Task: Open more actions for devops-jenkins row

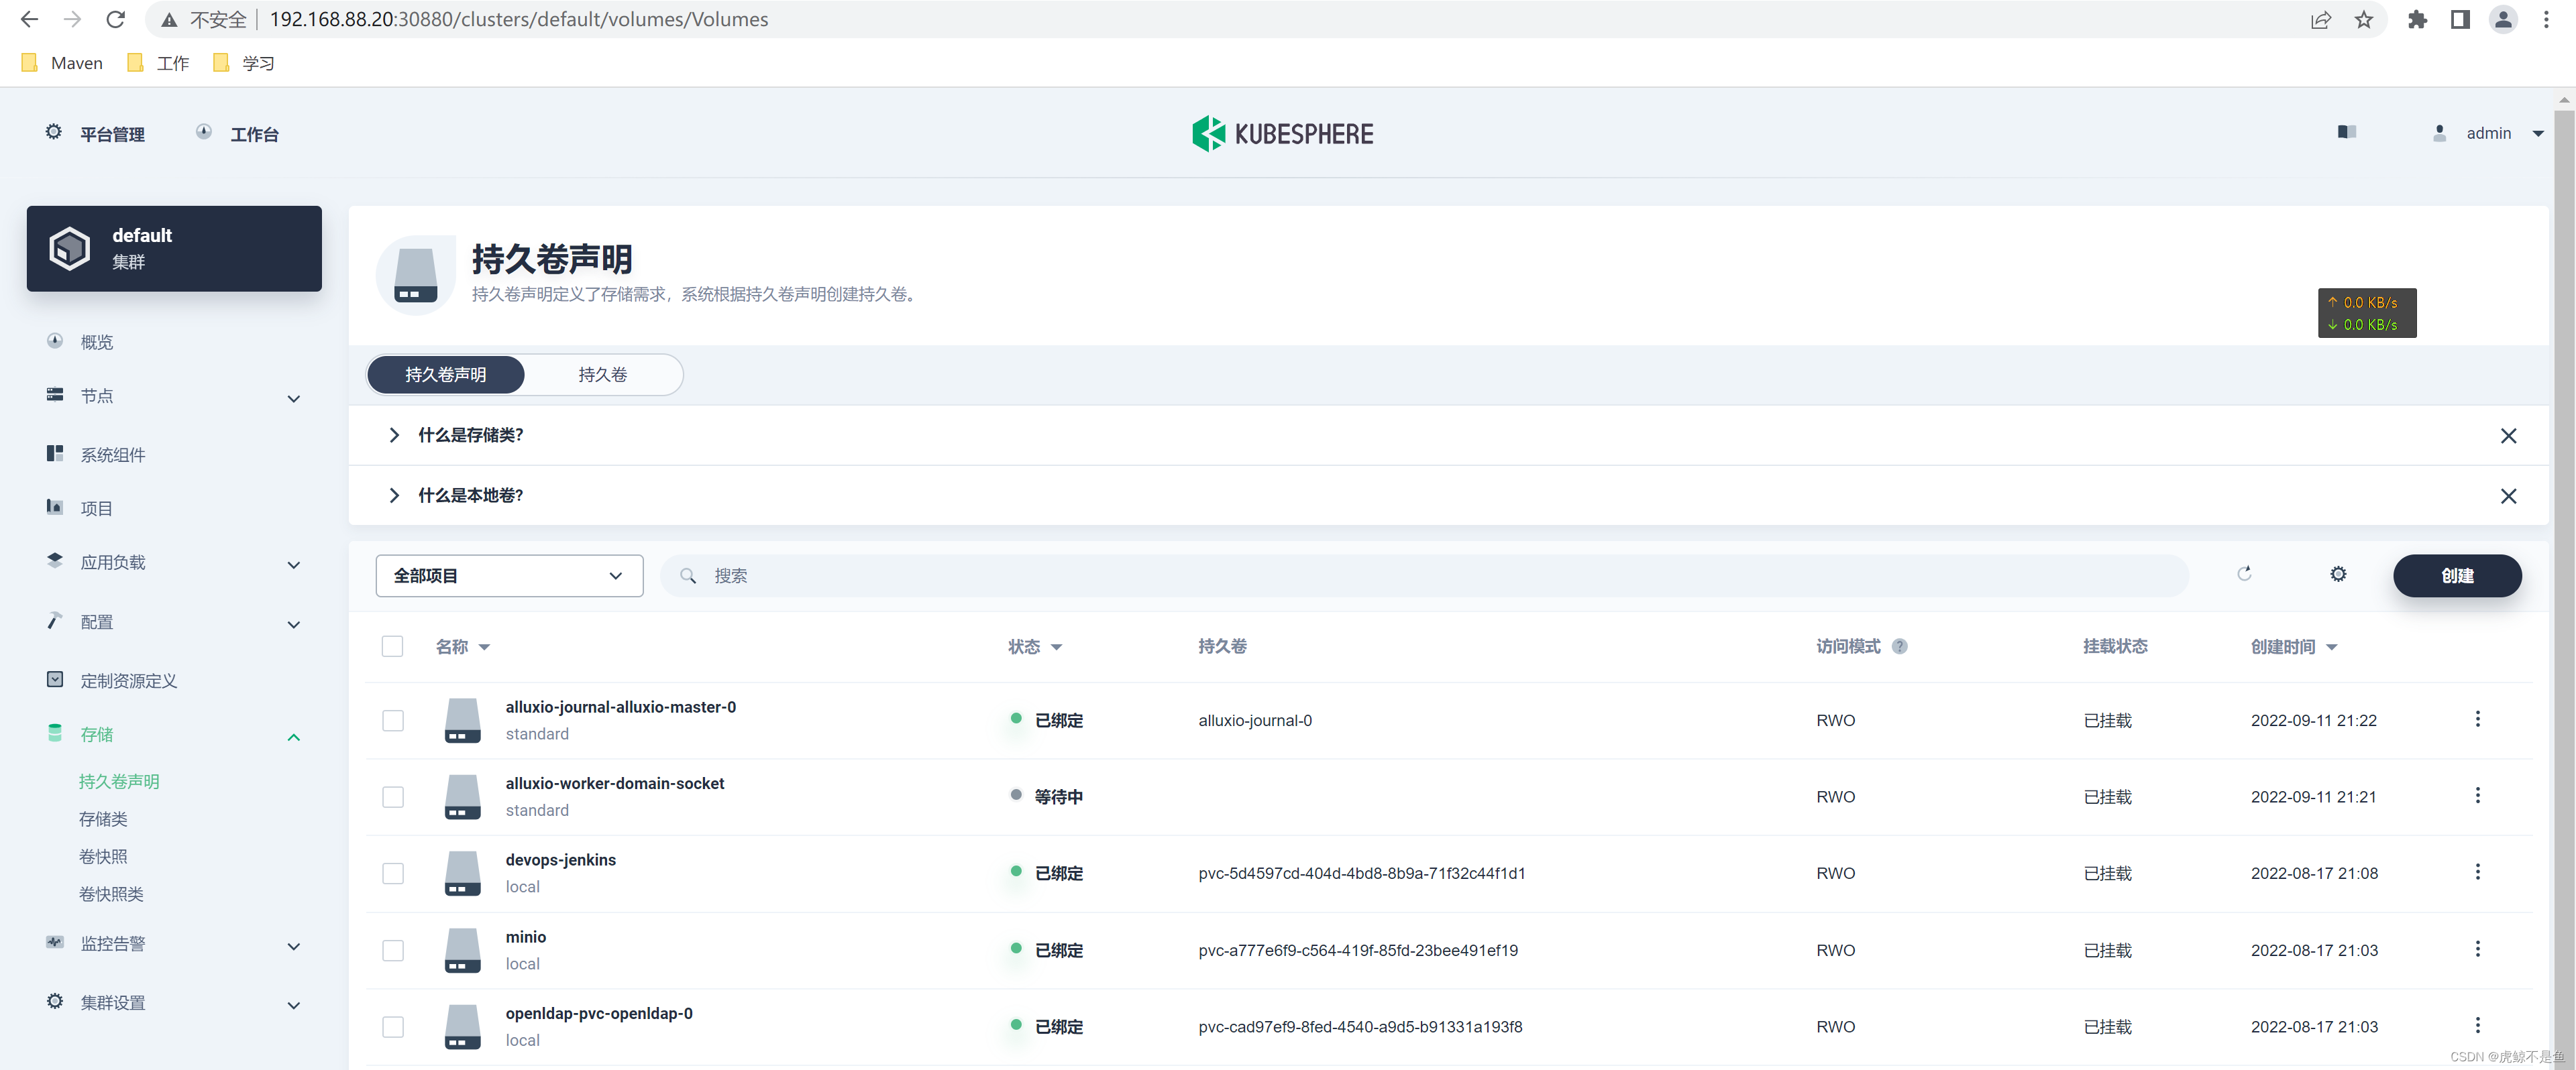Action: pos(2477,871)
